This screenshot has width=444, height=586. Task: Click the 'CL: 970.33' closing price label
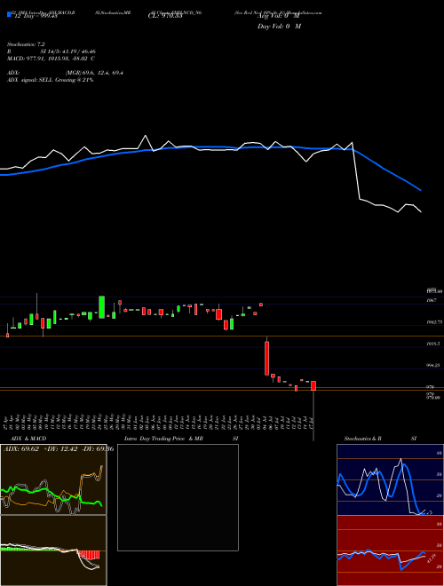tap(165, 16)
